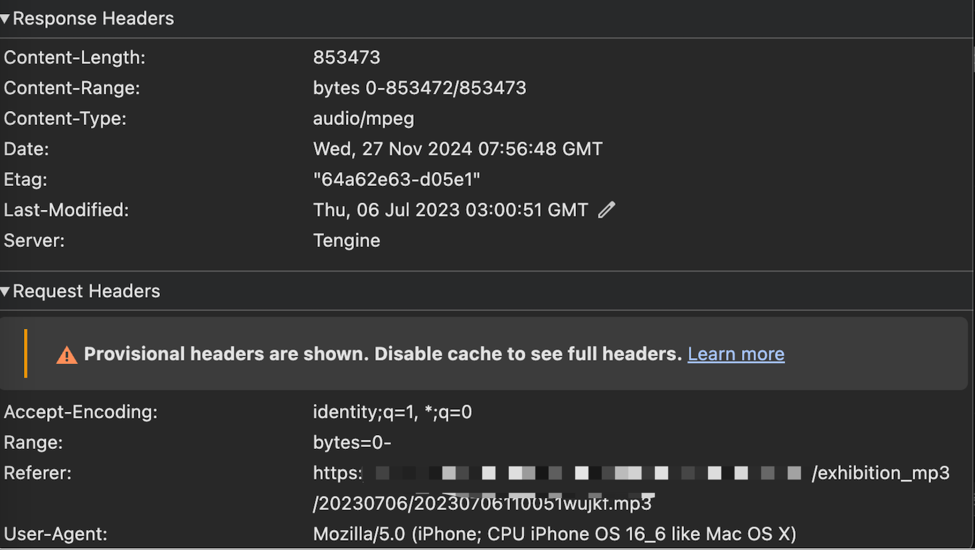Click the Last-Modified date value
Image resolution: width=975 pixels, height=550 pixels.
(450, 210)
